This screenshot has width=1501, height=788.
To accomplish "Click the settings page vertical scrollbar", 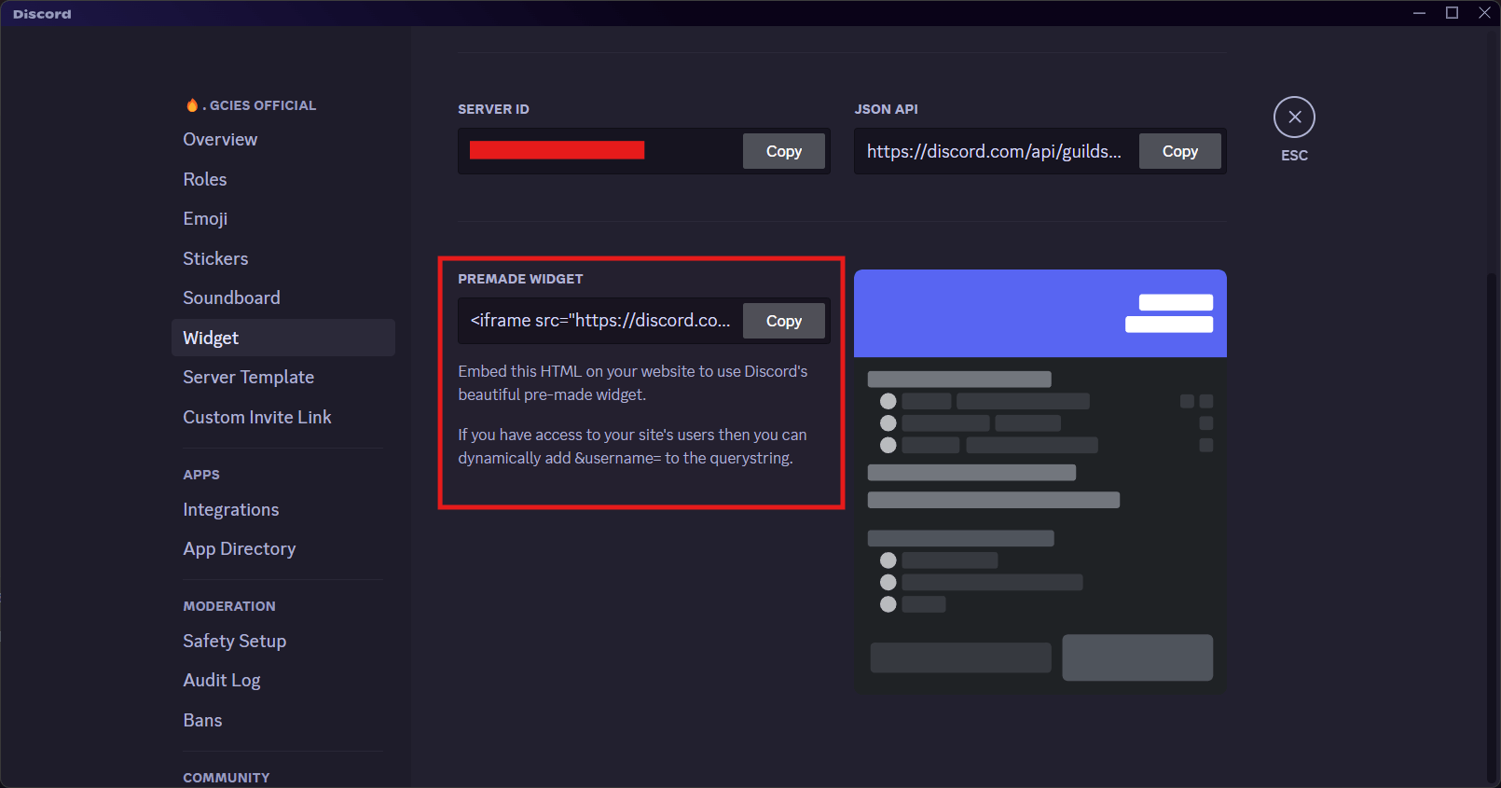I will [x=1492, y=527].
